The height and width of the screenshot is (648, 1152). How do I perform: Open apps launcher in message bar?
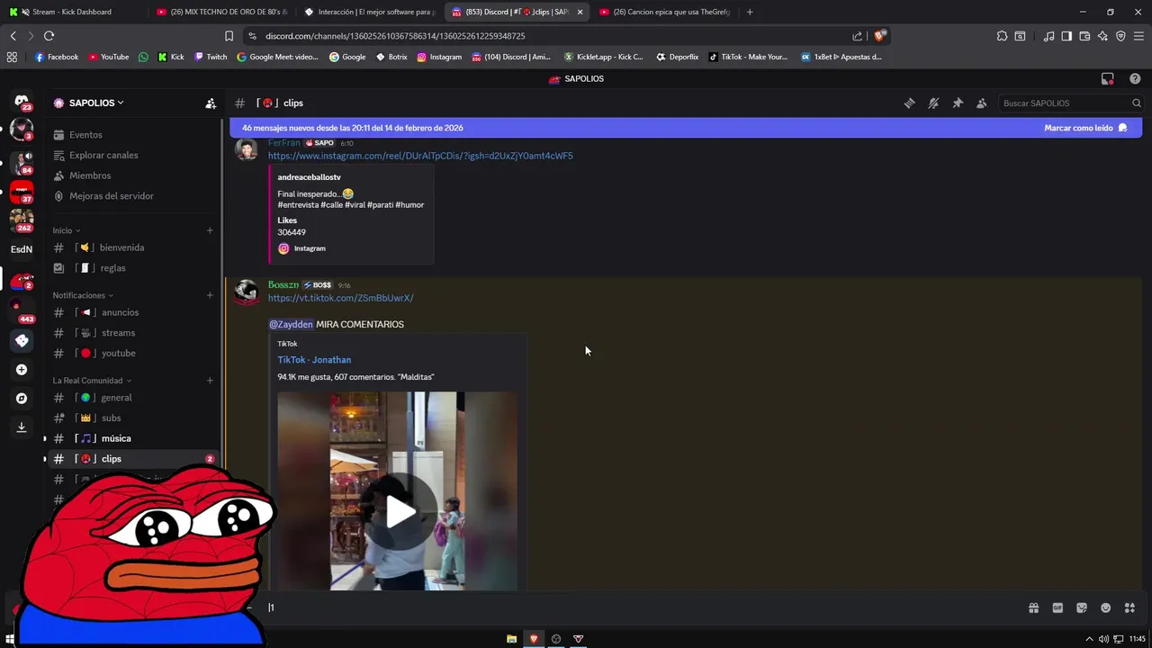1129,607
